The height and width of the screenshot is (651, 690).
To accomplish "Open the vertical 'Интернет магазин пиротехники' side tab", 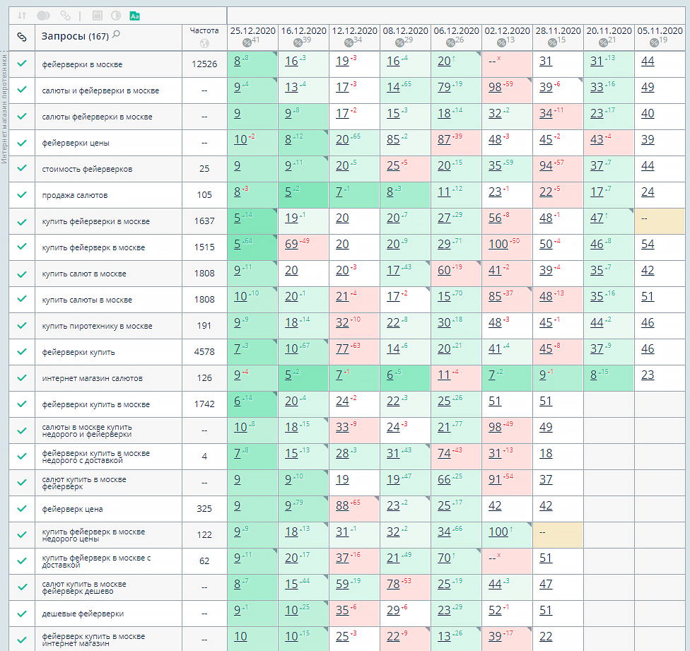I will click(4, 106).
